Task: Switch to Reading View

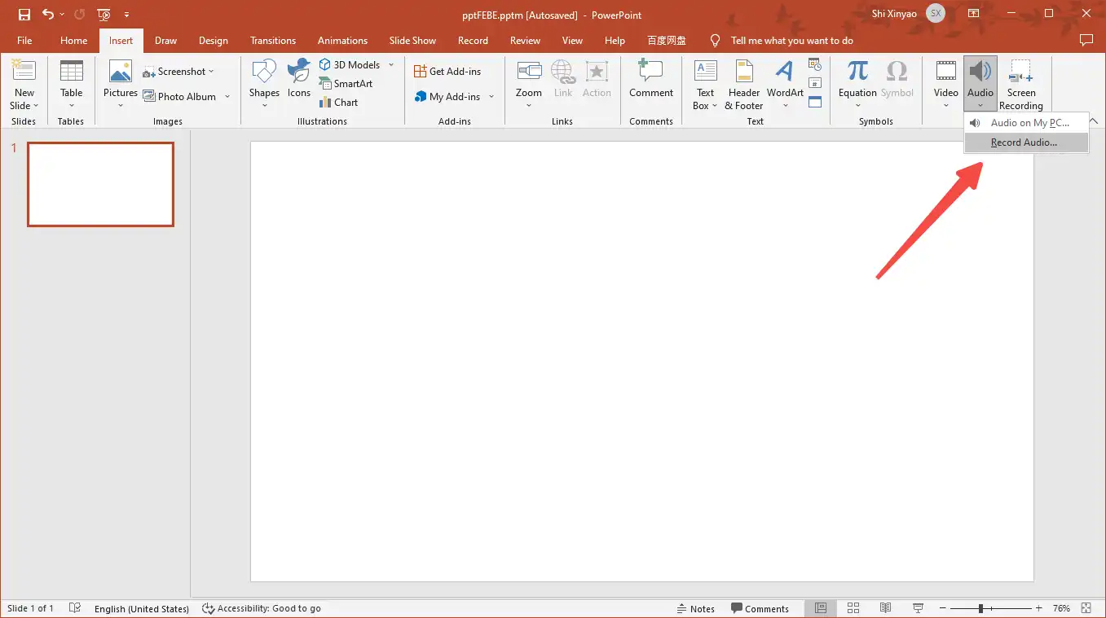Action: pos(885,608)
